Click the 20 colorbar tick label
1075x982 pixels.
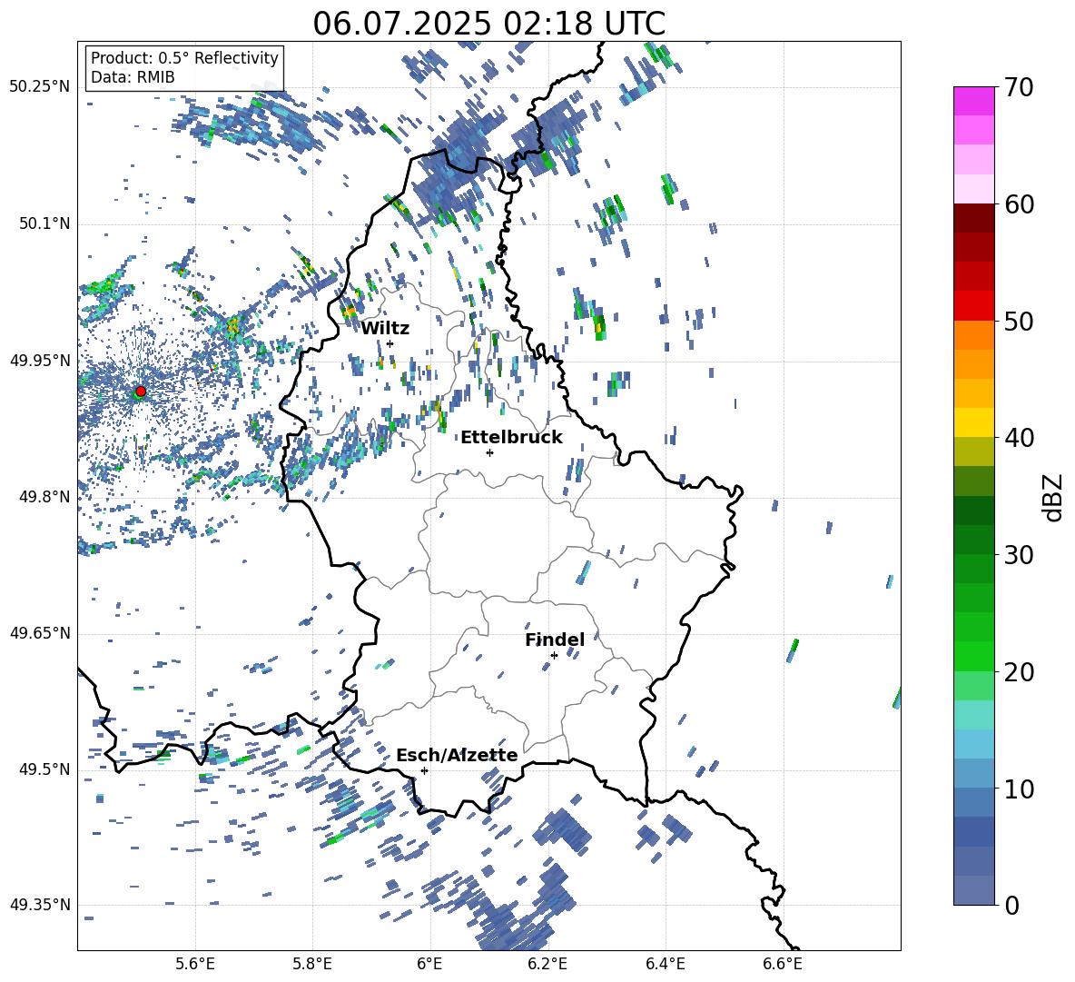pyautogui.click(x=1020, y=672)
